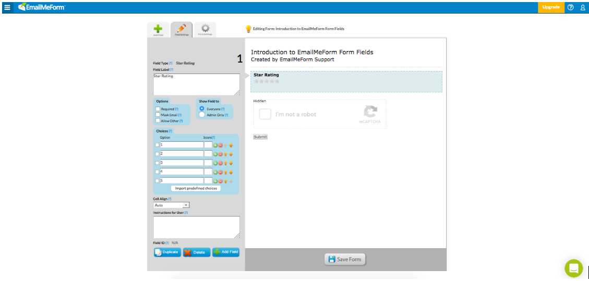Open the chat support bubble
The height and width of the screenshot is (281, 589).
coord(573,268)
